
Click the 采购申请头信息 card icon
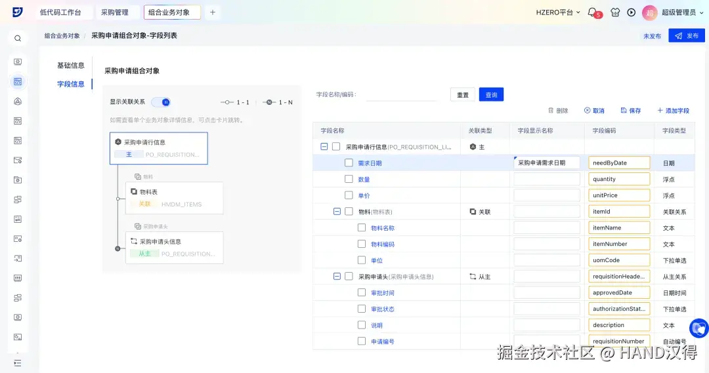click(x=134, y=241)
